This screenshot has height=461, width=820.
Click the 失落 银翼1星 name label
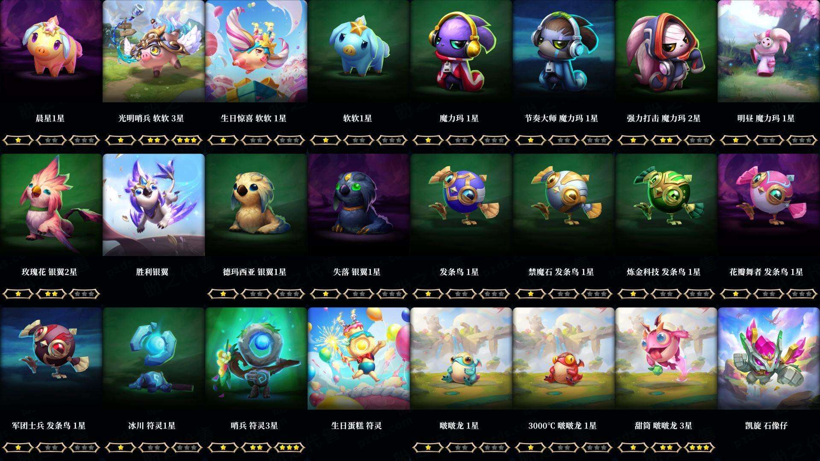tap(357, 272)
